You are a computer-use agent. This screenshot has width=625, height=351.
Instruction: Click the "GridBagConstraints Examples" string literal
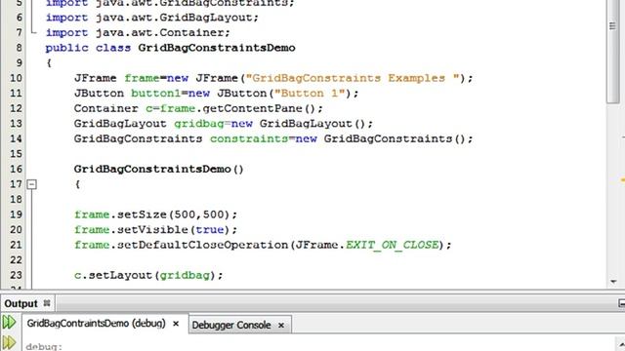[354, 78]
